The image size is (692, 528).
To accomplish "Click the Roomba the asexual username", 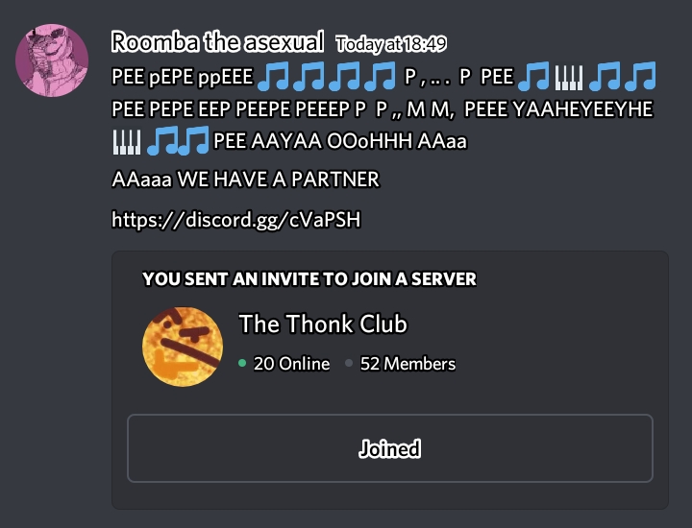I will (x=217, y=42).
